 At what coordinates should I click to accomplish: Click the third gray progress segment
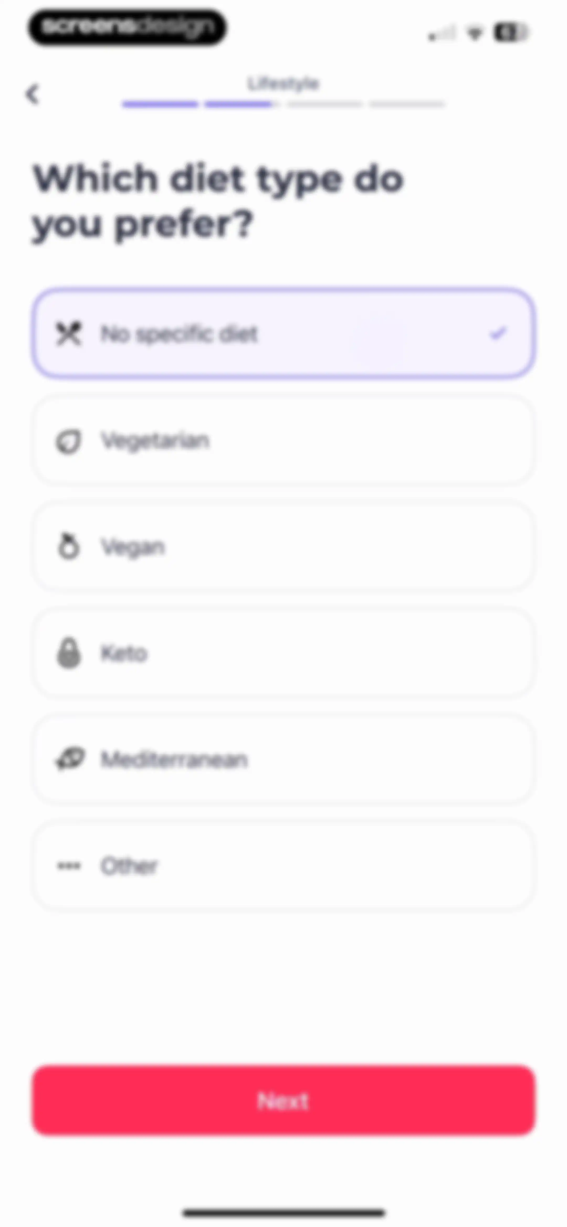(325, 104)
